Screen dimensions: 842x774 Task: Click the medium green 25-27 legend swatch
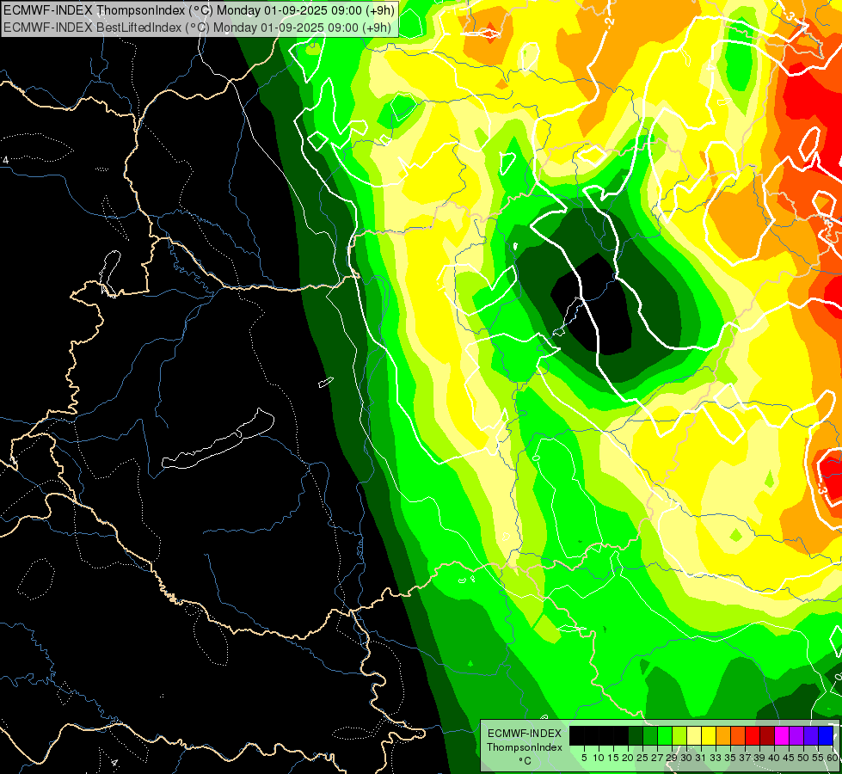click(649, 735)
